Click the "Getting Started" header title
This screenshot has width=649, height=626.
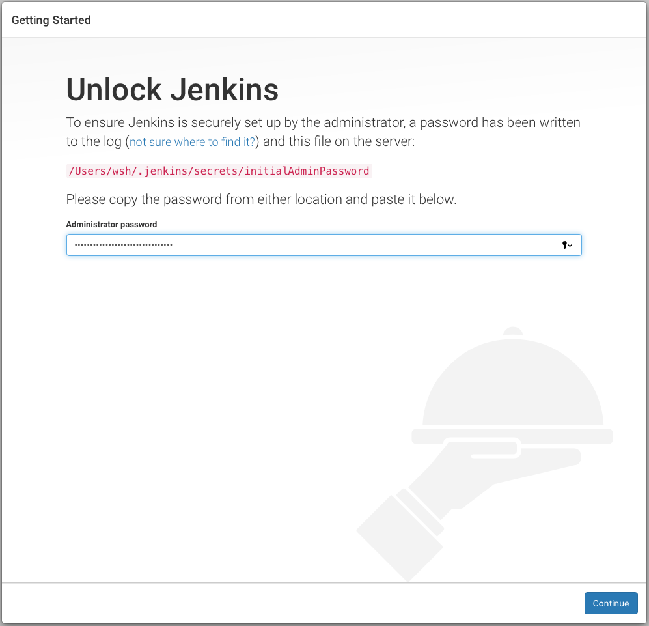click(51, 20)
